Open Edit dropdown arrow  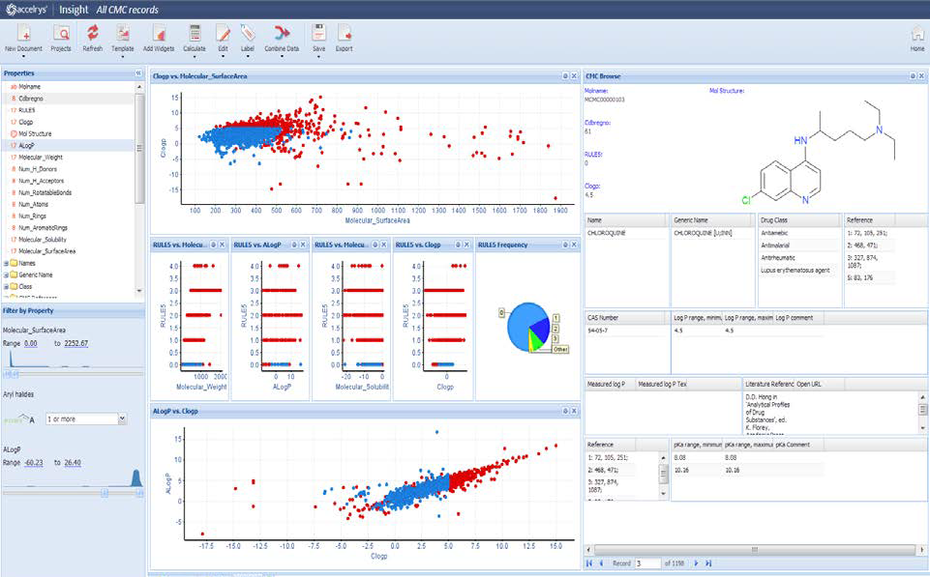pyautogui.click(x=223, y=56)
